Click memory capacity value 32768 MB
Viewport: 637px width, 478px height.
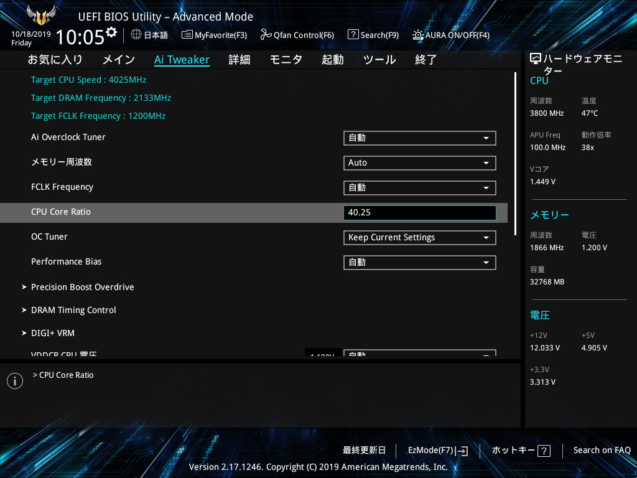pyautogui.click(x=547, y=282)
